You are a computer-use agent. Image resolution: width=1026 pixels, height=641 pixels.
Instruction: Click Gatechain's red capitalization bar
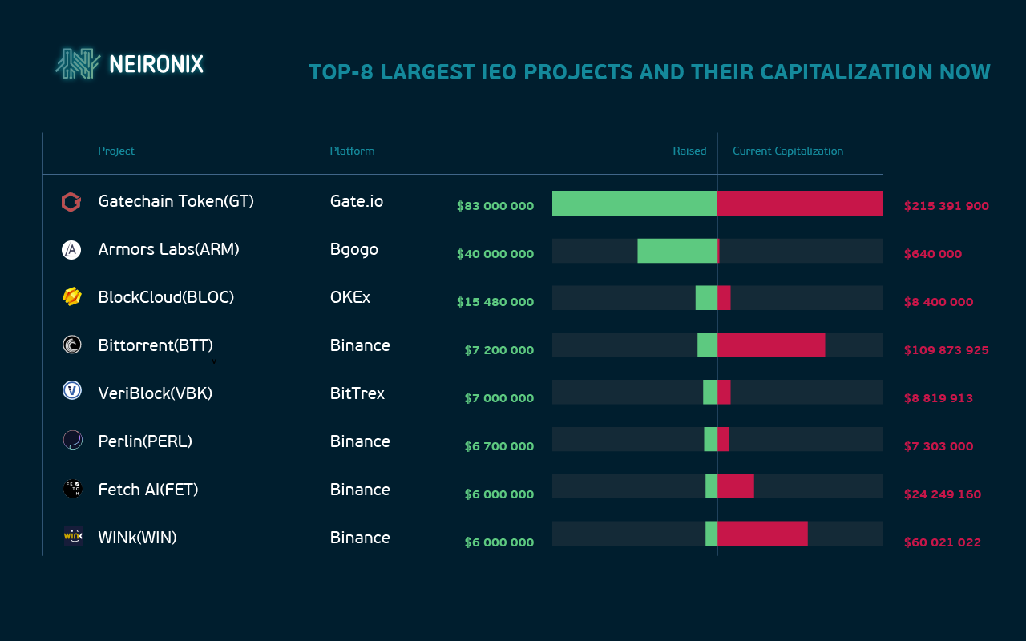pyautogui.click(x=800, y=204)
